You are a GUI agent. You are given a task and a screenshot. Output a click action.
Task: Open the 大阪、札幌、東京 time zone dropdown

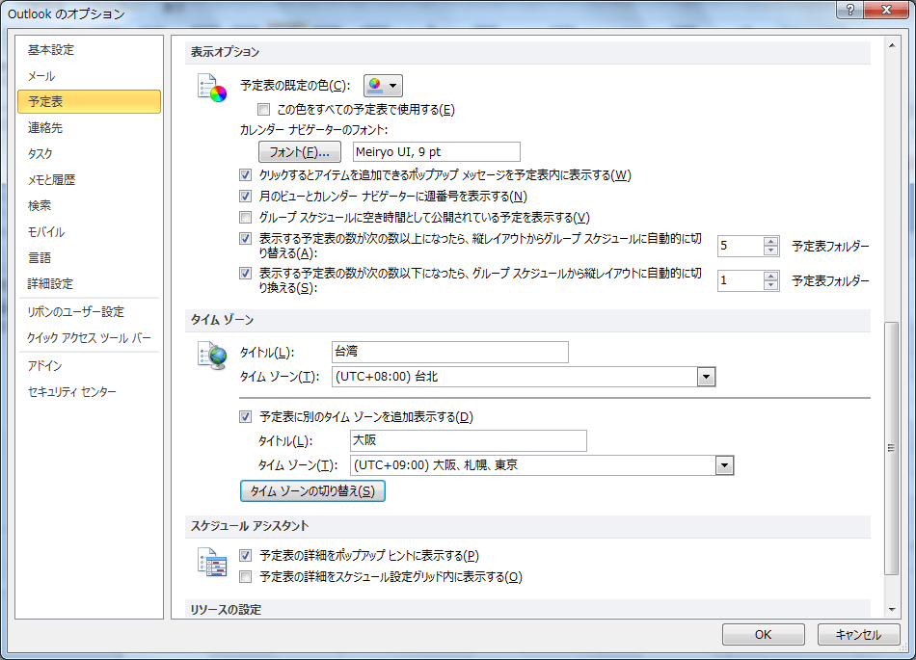coord(724,465)
